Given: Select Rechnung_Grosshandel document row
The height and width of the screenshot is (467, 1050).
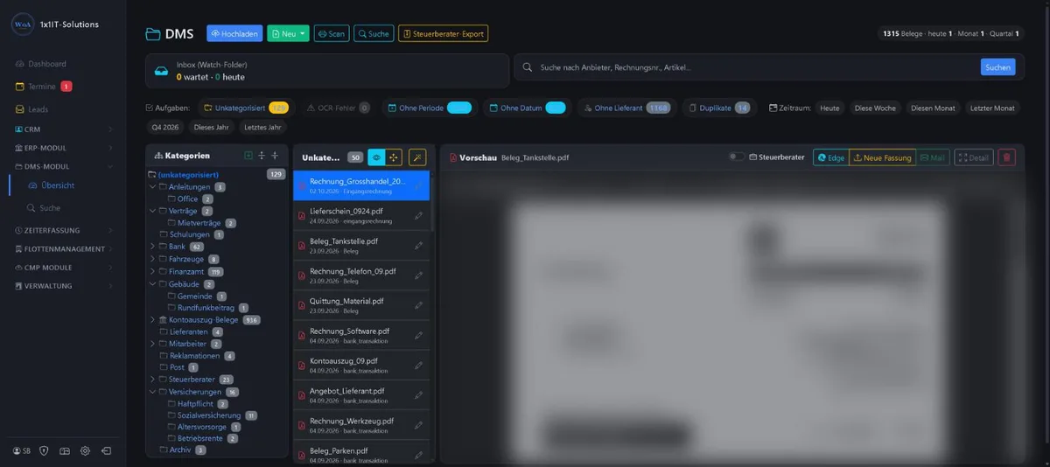Looking at the screenshot, I should (361, 185).
